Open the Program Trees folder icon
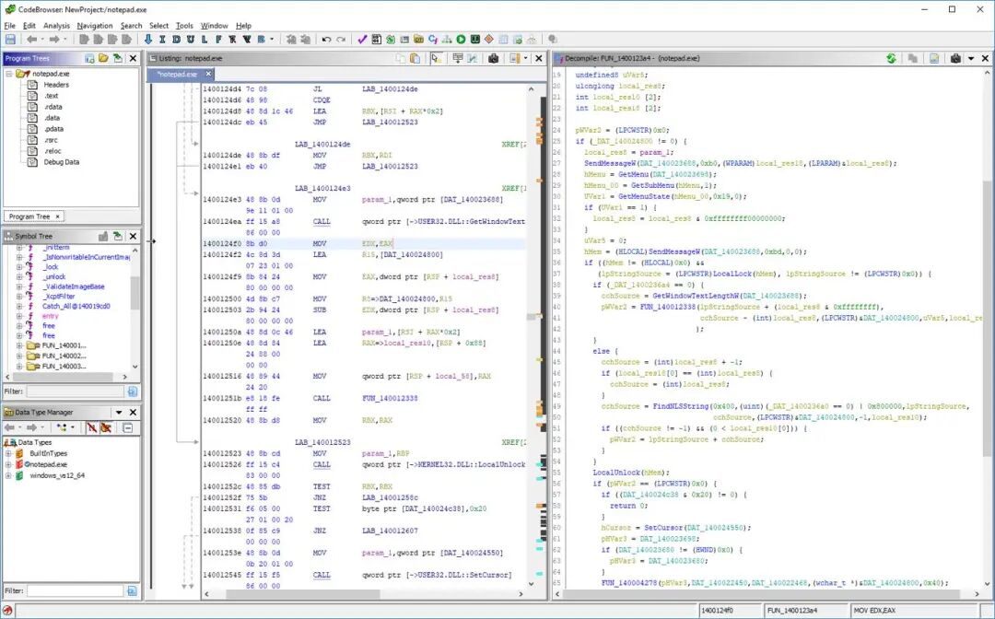Image resolution: width=995 pixels, height=619 pixels. pyautogui.click(x=103, y=58)
